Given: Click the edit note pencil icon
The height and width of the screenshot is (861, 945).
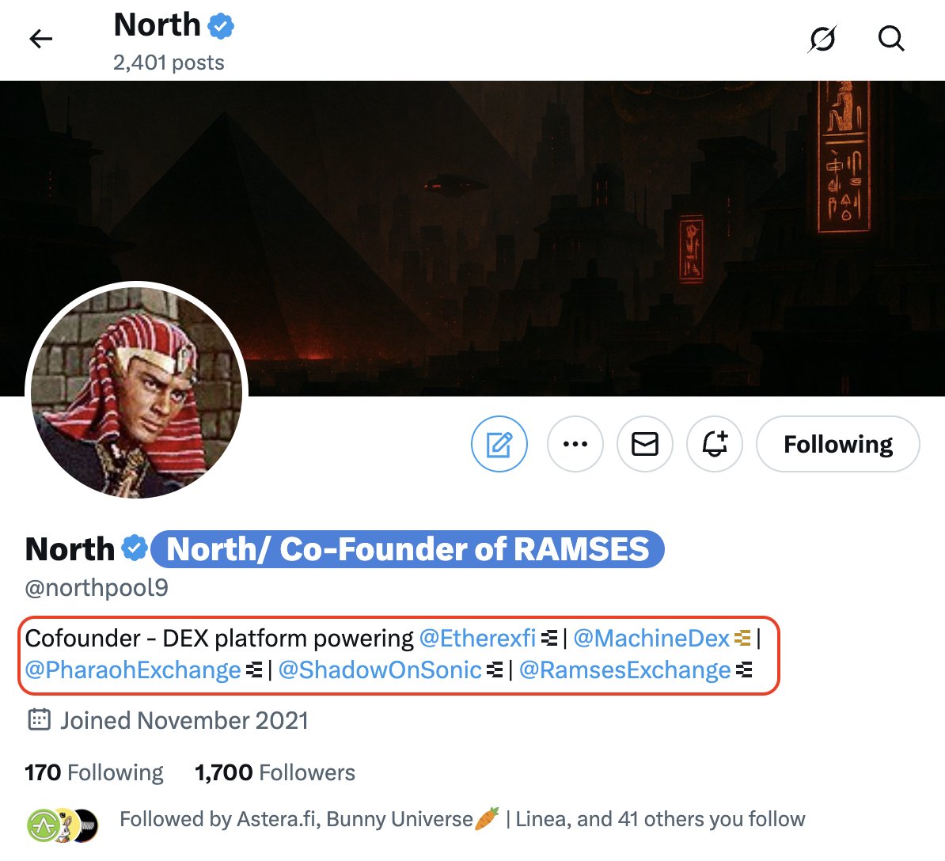Looking at the screenshot, I should [499, 444].
